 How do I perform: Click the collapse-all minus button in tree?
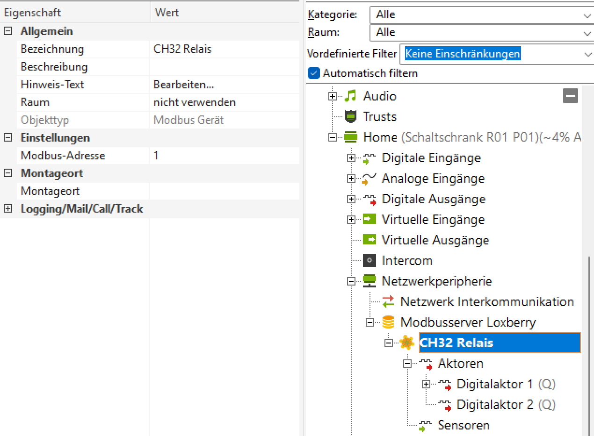571,96
